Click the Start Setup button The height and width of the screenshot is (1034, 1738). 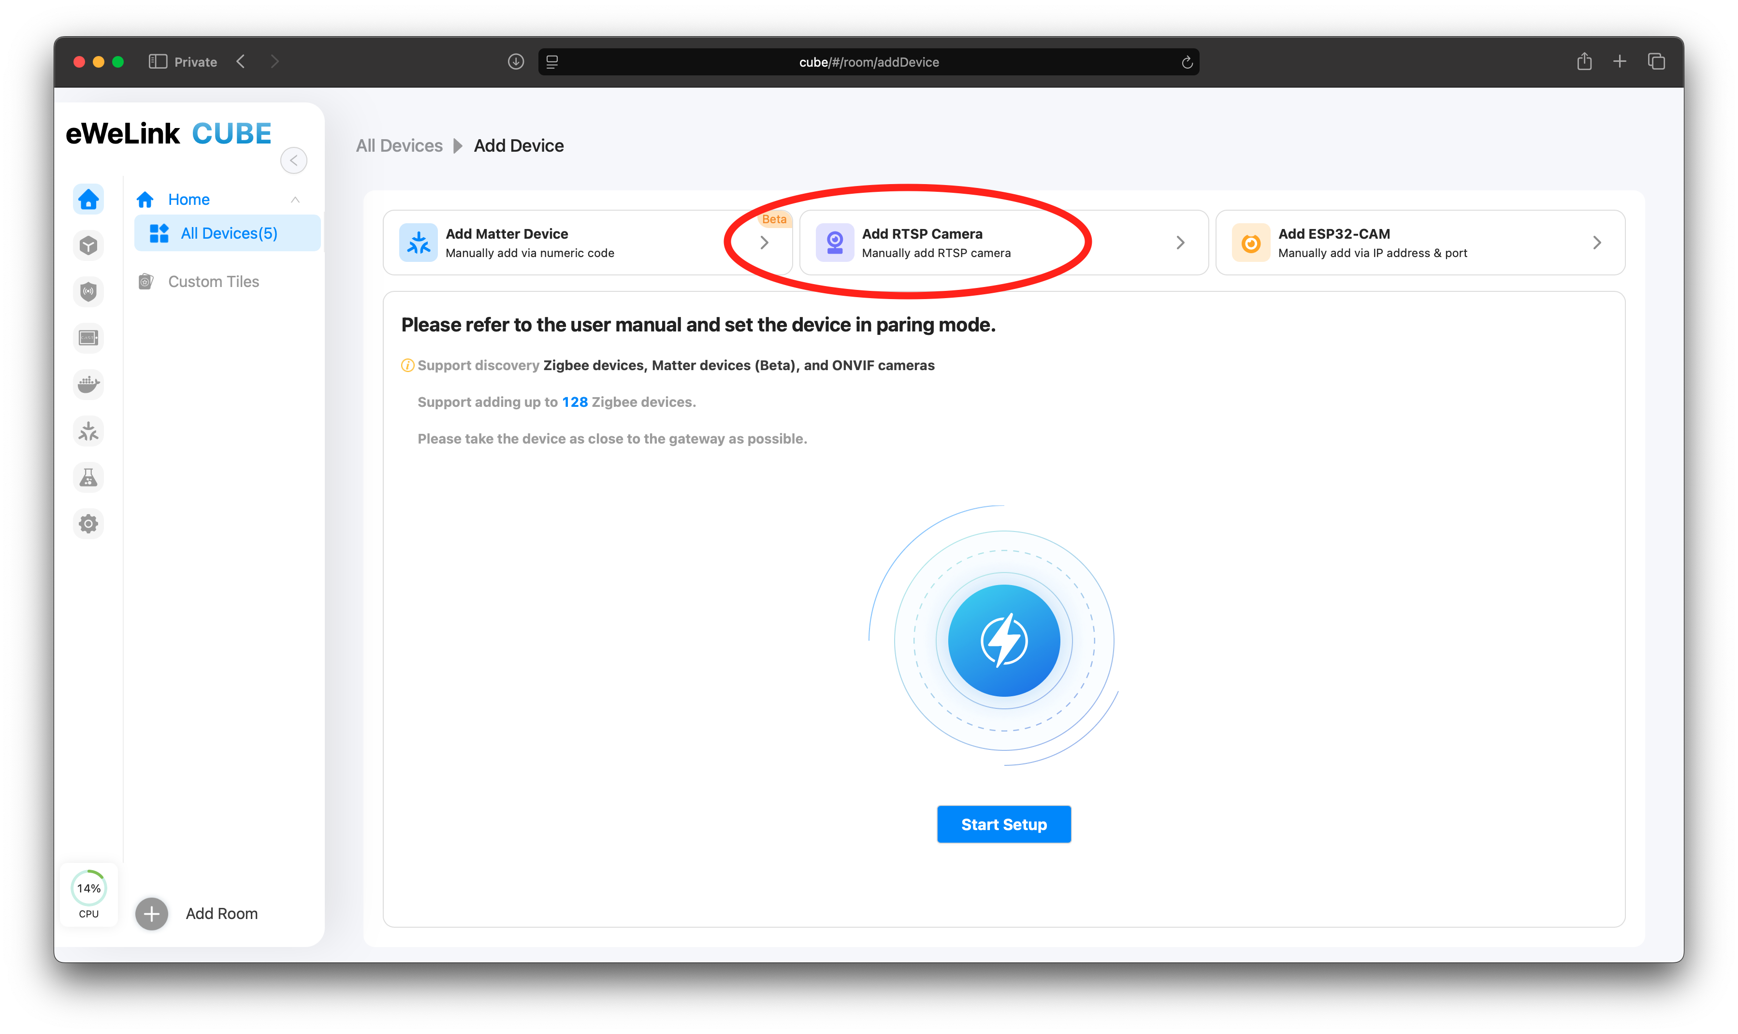(x=1003, y=824)
